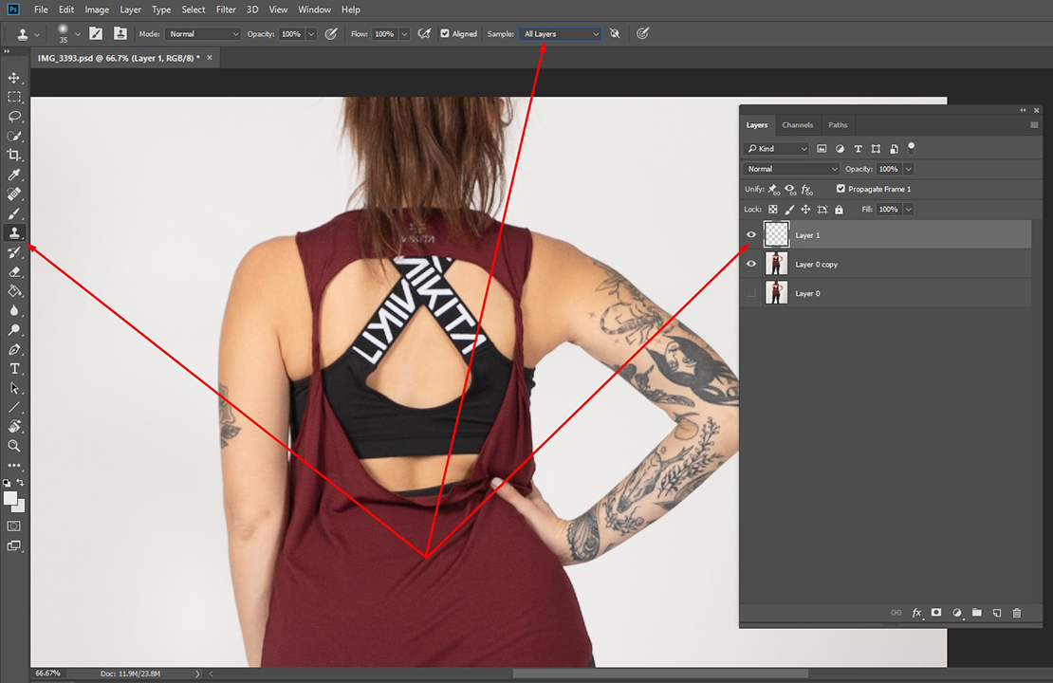The width and height of the screenshot is (1053, 683).
Task: Select the Crop tool
Action: point(14,156)
